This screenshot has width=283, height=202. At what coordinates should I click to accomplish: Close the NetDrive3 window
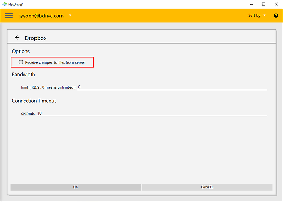(276, 4)
